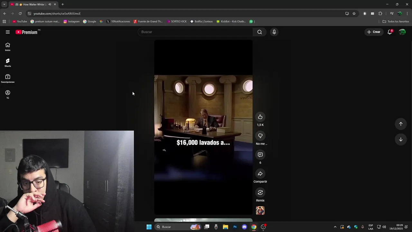Open the YouTube hamburger guide menu
Viewport: 412px width, 232px height.
(x=8, y=32)
